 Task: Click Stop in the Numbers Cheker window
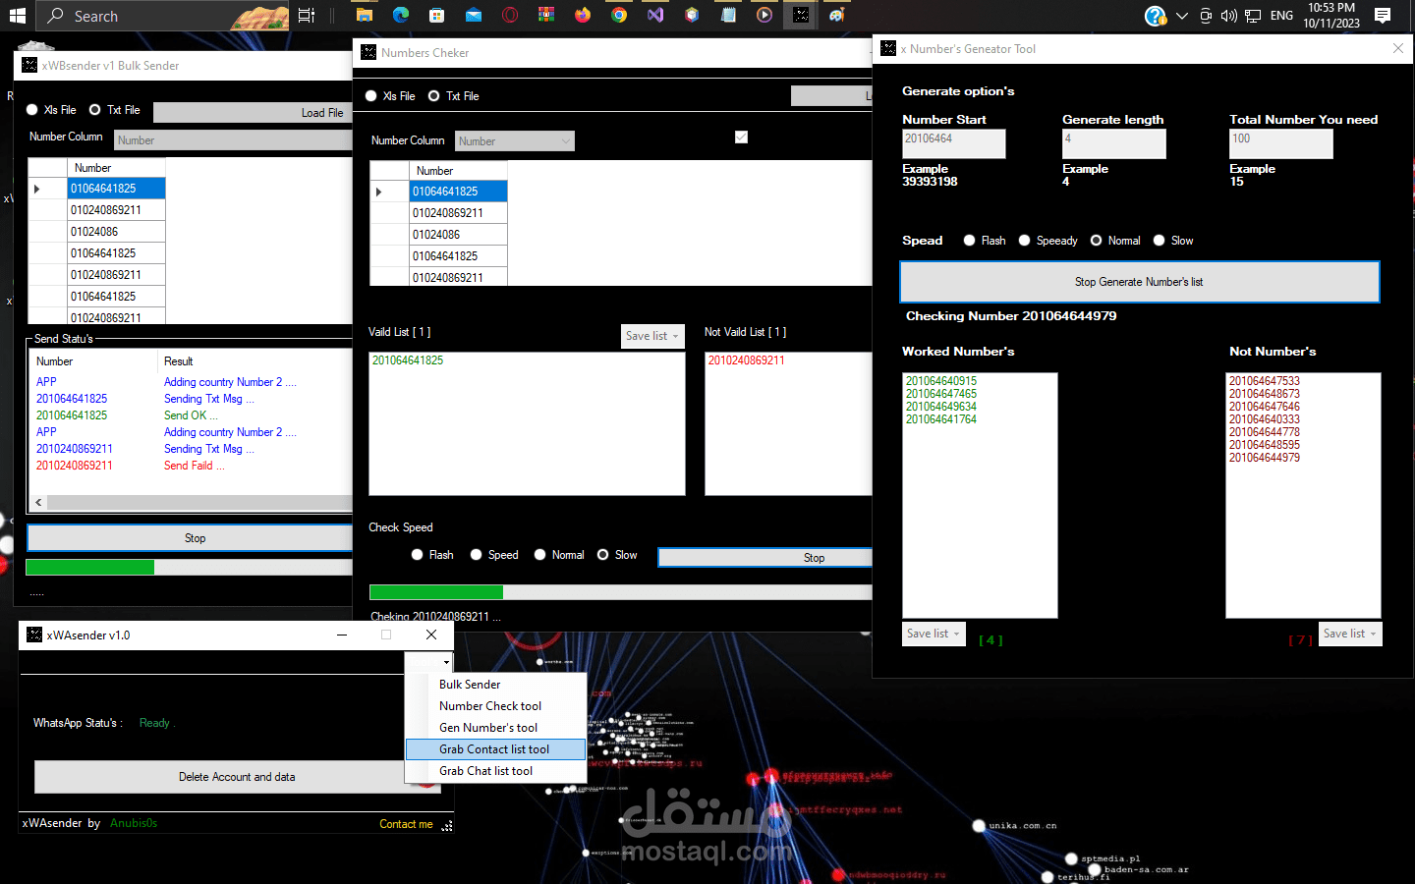[764, 558]
